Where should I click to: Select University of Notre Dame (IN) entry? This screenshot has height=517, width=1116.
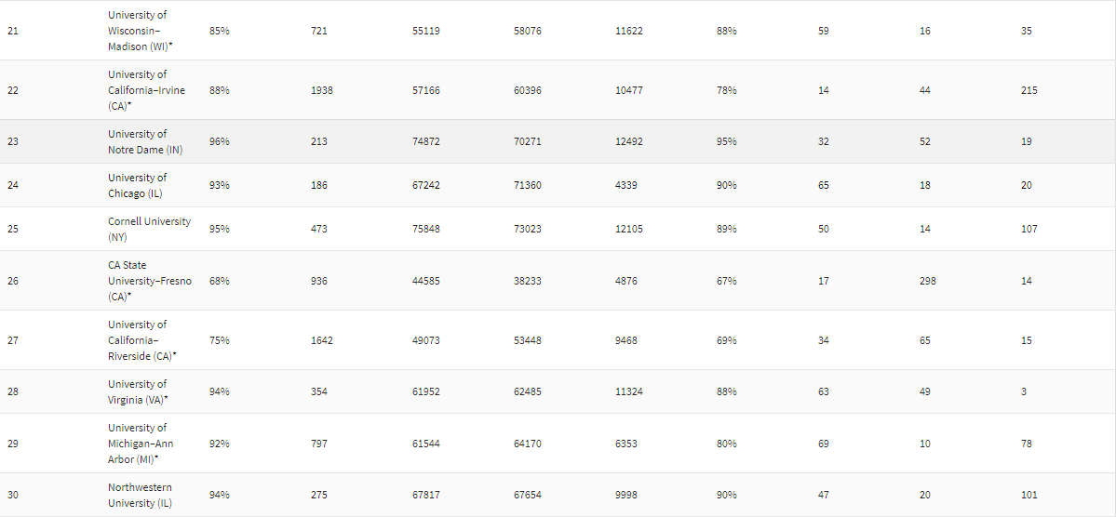coord(143,141)
